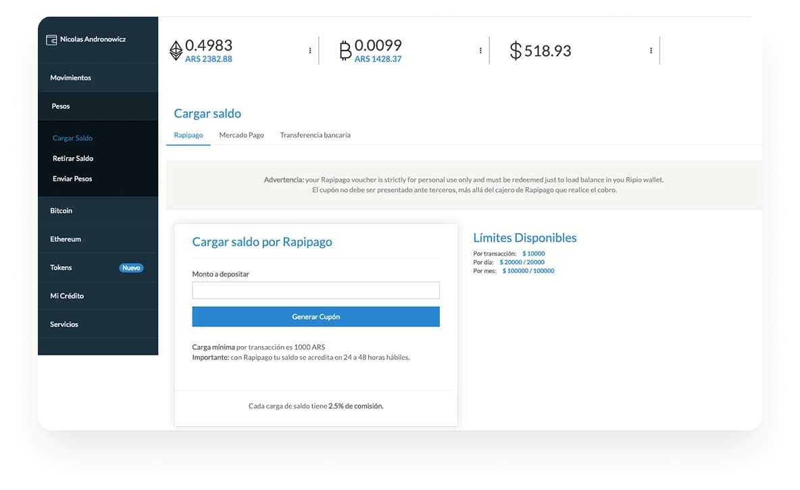Switch to the Mercado Pago tab
This screenshot has width=800, height=490.
tap(241, 135)
